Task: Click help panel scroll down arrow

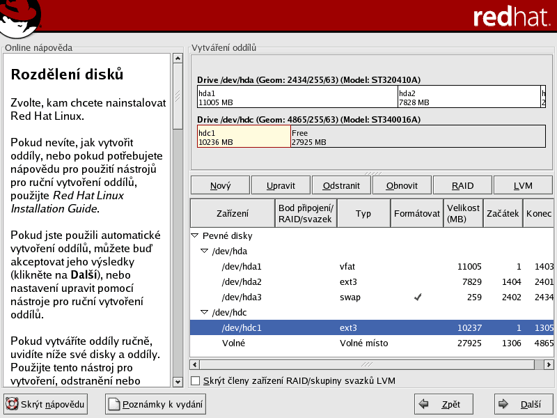Action: tap(178, 382)
